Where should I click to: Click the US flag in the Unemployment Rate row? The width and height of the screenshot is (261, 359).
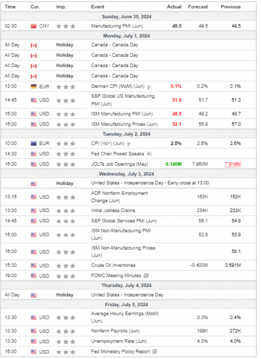pos(33,342)
